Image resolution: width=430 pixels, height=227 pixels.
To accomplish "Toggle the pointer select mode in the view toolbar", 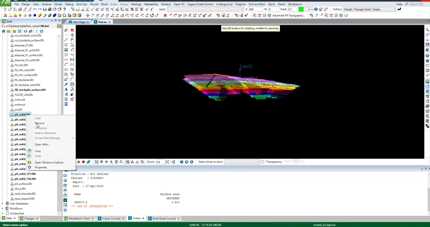I will (x=96, y=162).
